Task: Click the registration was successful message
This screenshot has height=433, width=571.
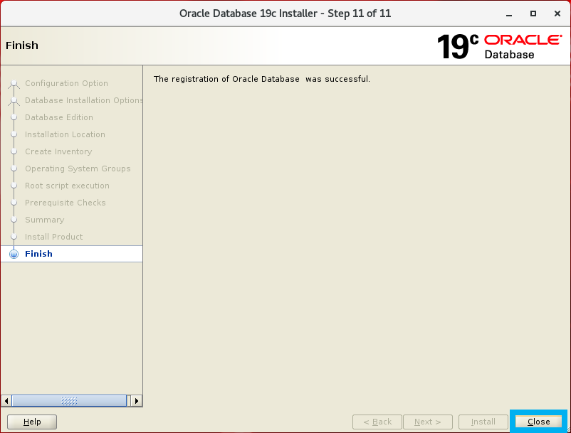Action: click(262, 79)
